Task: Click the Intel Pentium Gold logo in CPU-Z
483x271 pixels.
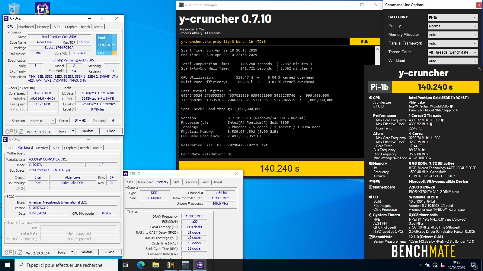Action: point(106,45)
